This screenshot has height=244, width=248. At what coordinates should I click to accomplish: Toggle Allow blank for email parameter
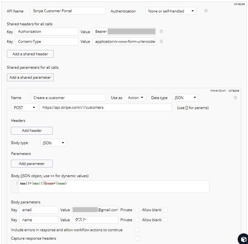(x=165, y=210)
